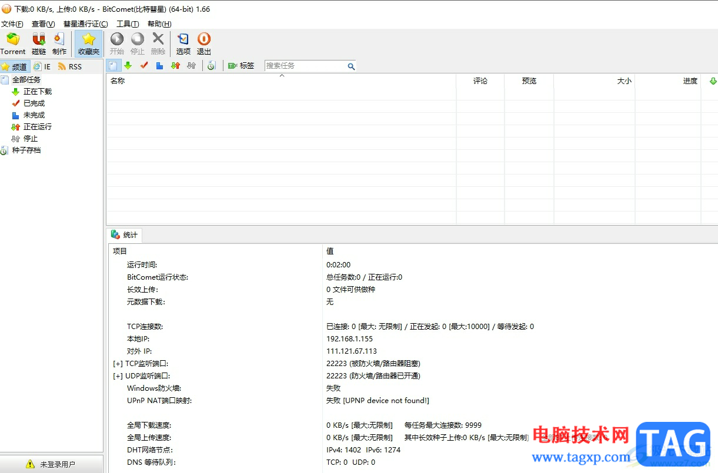This screenshot has height=473, width=718.
Task: Open the 彗星通行证(C) menu
Action: point(86,24)
